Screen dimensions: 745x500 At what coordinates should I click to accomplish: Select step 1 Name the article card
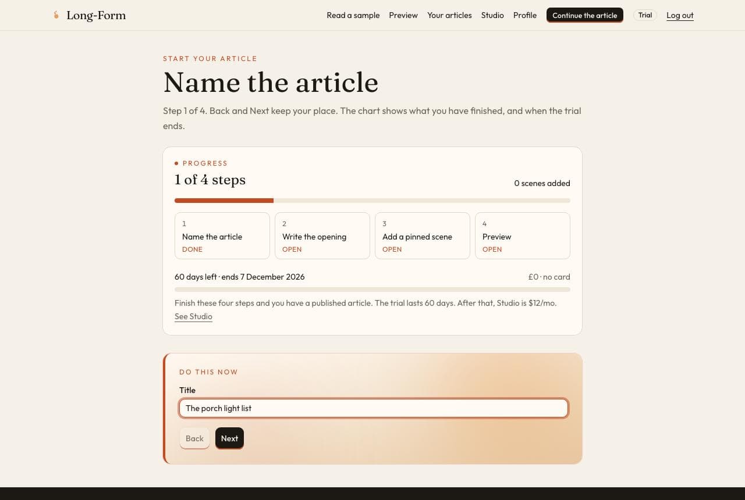pos(222,235)
